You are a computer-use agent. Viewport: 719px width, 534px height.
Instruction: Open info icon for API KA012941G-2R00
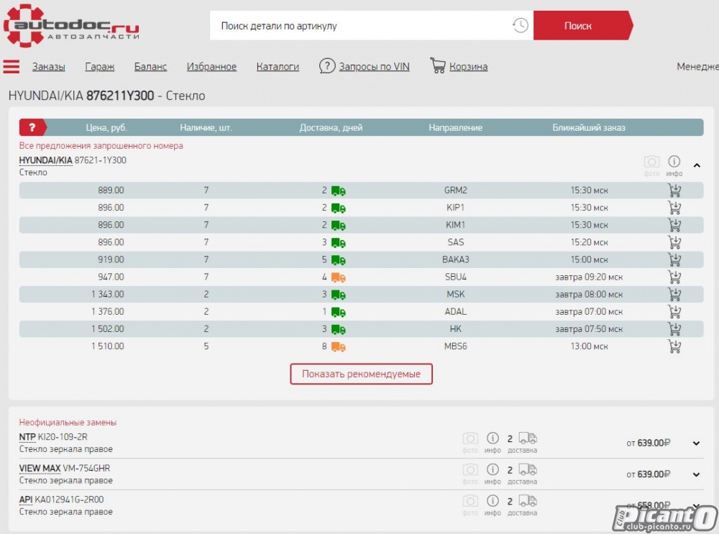click(x=493, y=500)
